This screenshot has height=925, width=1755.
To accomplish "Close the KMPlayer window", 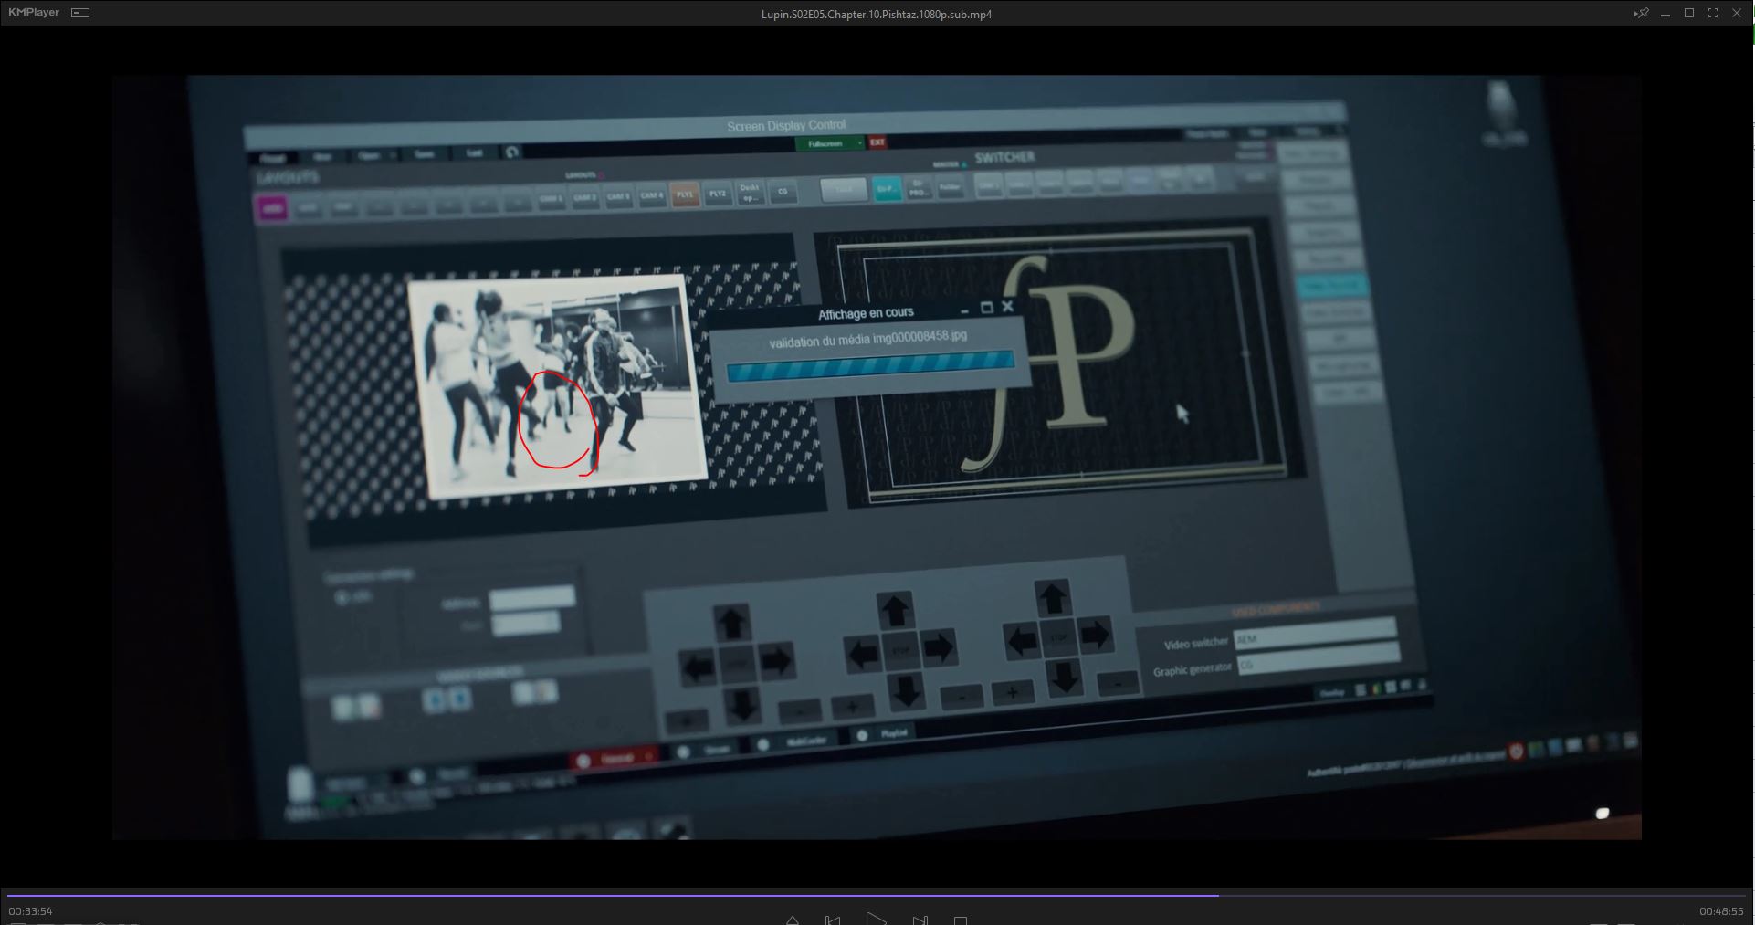I will pyautogui.click(x=1737, y=13).
